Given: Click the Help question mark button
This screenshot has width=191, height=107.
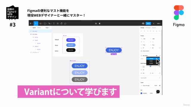Looking at the screenshot, I should [x=158, y=92].
